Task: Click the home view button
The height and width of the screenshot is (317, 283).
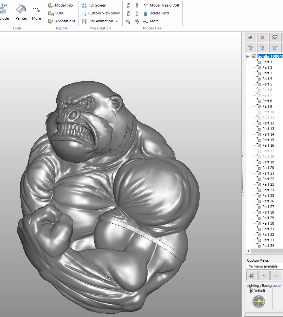Action: tap(252, 275)
